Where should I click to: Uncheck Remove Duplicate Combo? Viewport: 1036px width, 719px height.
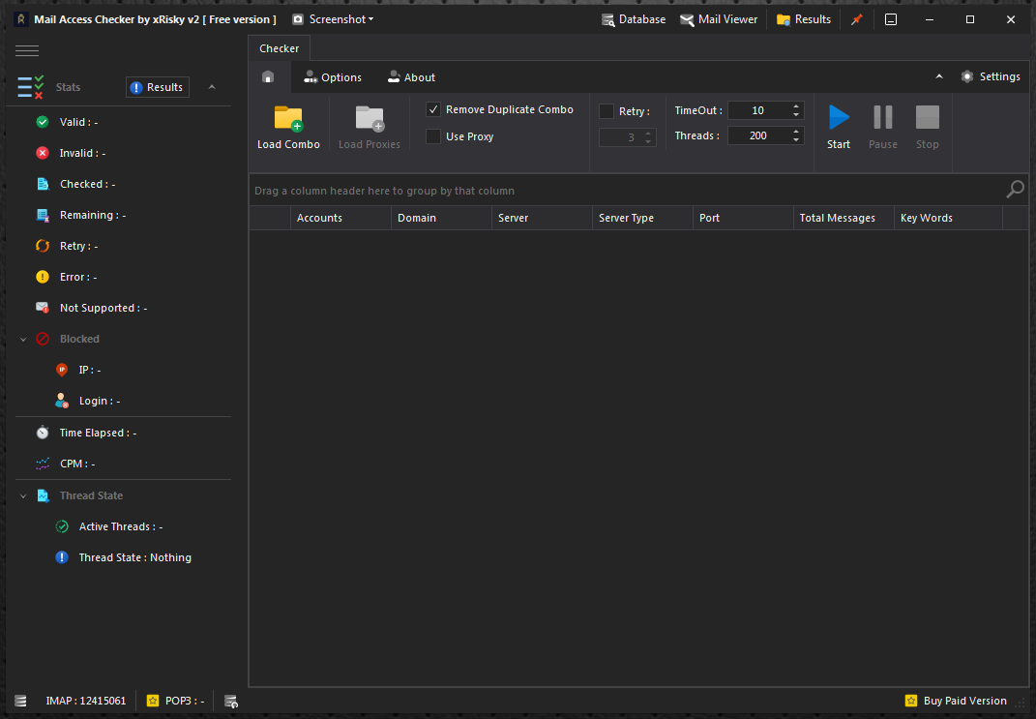(433, 109)
